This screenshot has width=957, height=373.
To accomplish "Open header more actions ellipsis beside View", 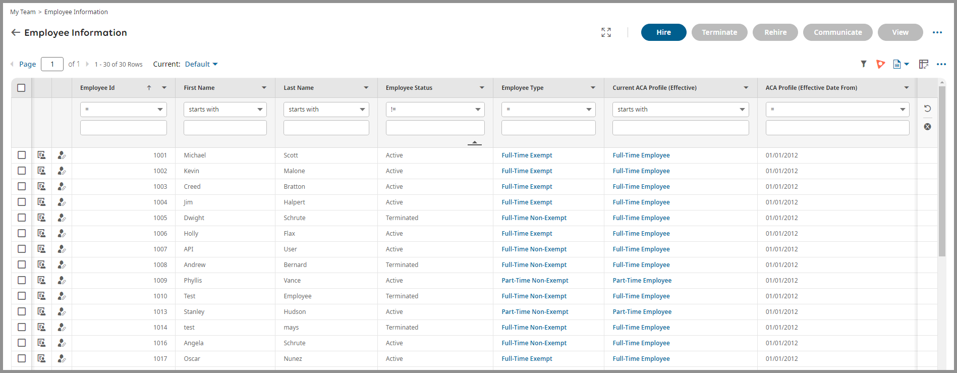I will (937, 32).
